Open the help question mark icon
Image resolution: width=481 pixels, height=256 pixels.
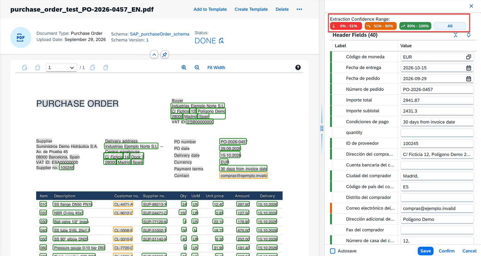(x=298, y=67)
